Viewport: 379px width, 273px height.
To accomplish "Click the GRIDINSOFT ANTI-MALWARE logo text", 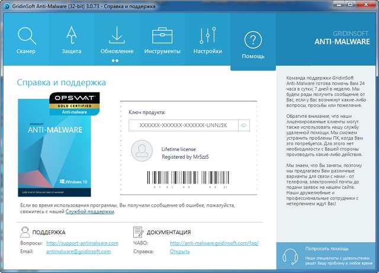I will click(342, 38).
